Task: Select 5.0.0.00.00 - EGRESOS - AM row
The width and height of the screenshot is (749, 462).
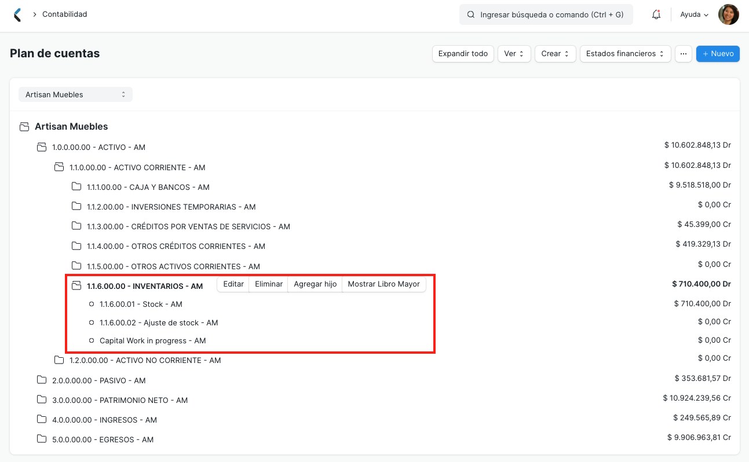Action: (103, 439)
